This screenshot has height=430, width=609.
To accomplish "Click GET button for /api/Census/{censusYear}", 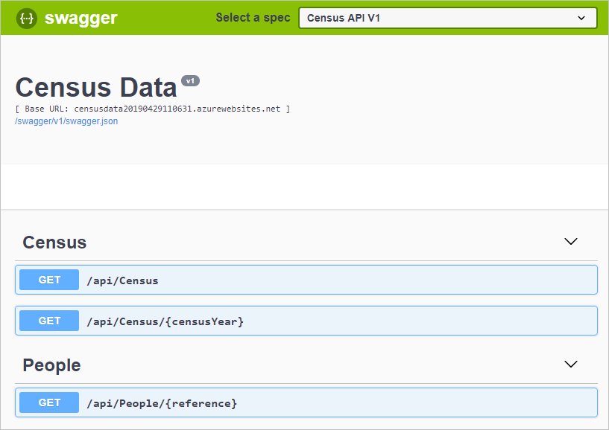I will click(49, 321).
